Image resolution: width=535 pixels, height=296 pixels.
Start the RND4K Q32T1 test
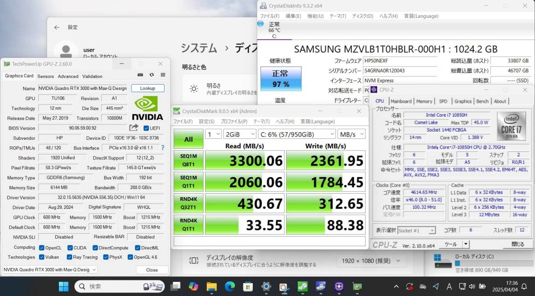click(189, 203)
